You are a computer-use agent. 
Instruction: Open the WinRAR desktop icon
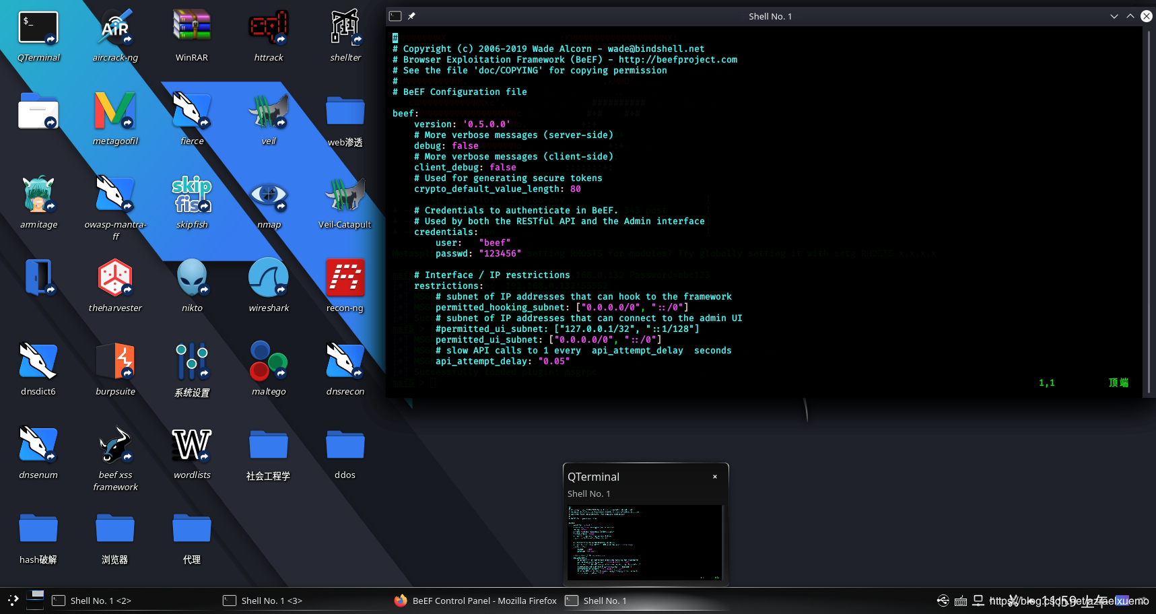coord(192,36)
